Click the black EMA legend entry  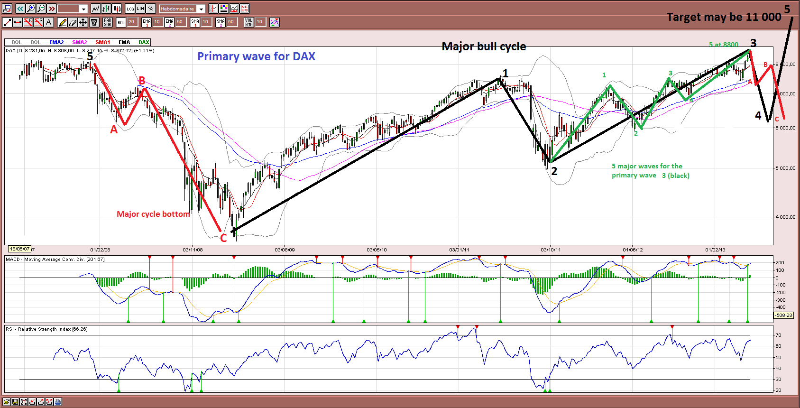point(121,42)
